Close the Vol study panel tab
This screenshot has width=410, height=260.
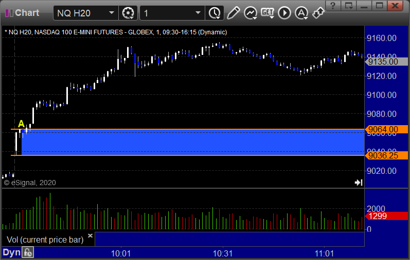pos(90,235)
